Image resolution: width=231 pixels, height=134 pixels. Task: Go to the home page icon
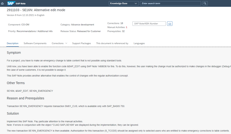coord(2,4)
